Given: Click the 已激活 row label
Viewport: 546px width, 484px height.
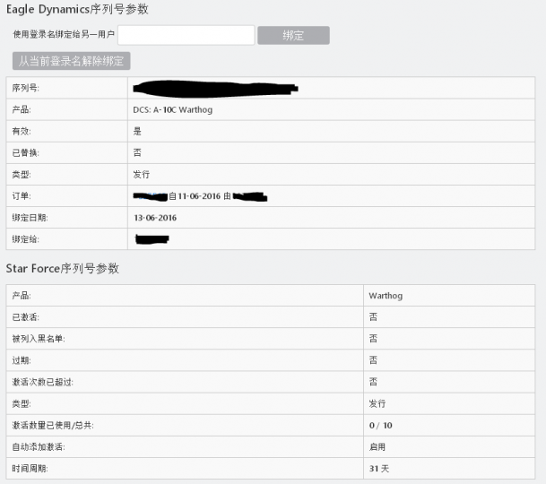Looking at the screenshot, I should 23,317.
